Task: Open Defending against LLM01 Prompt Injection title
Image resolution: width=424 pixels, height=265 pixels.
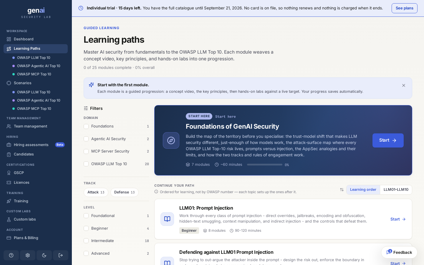Action: pos(226,252)
